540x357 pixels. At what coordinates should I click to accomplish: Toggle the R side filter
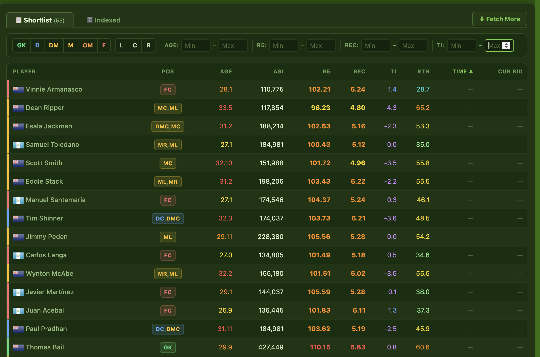click(148, 46)
